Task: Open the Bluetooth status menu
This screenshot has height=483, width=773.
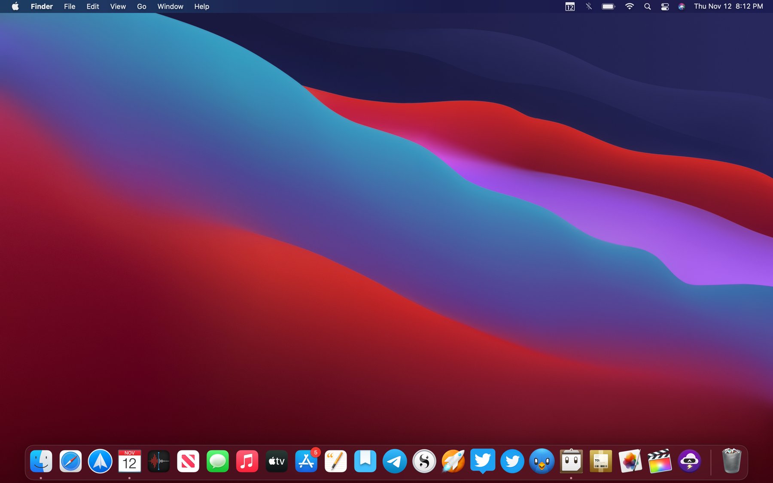Action: 589,6
